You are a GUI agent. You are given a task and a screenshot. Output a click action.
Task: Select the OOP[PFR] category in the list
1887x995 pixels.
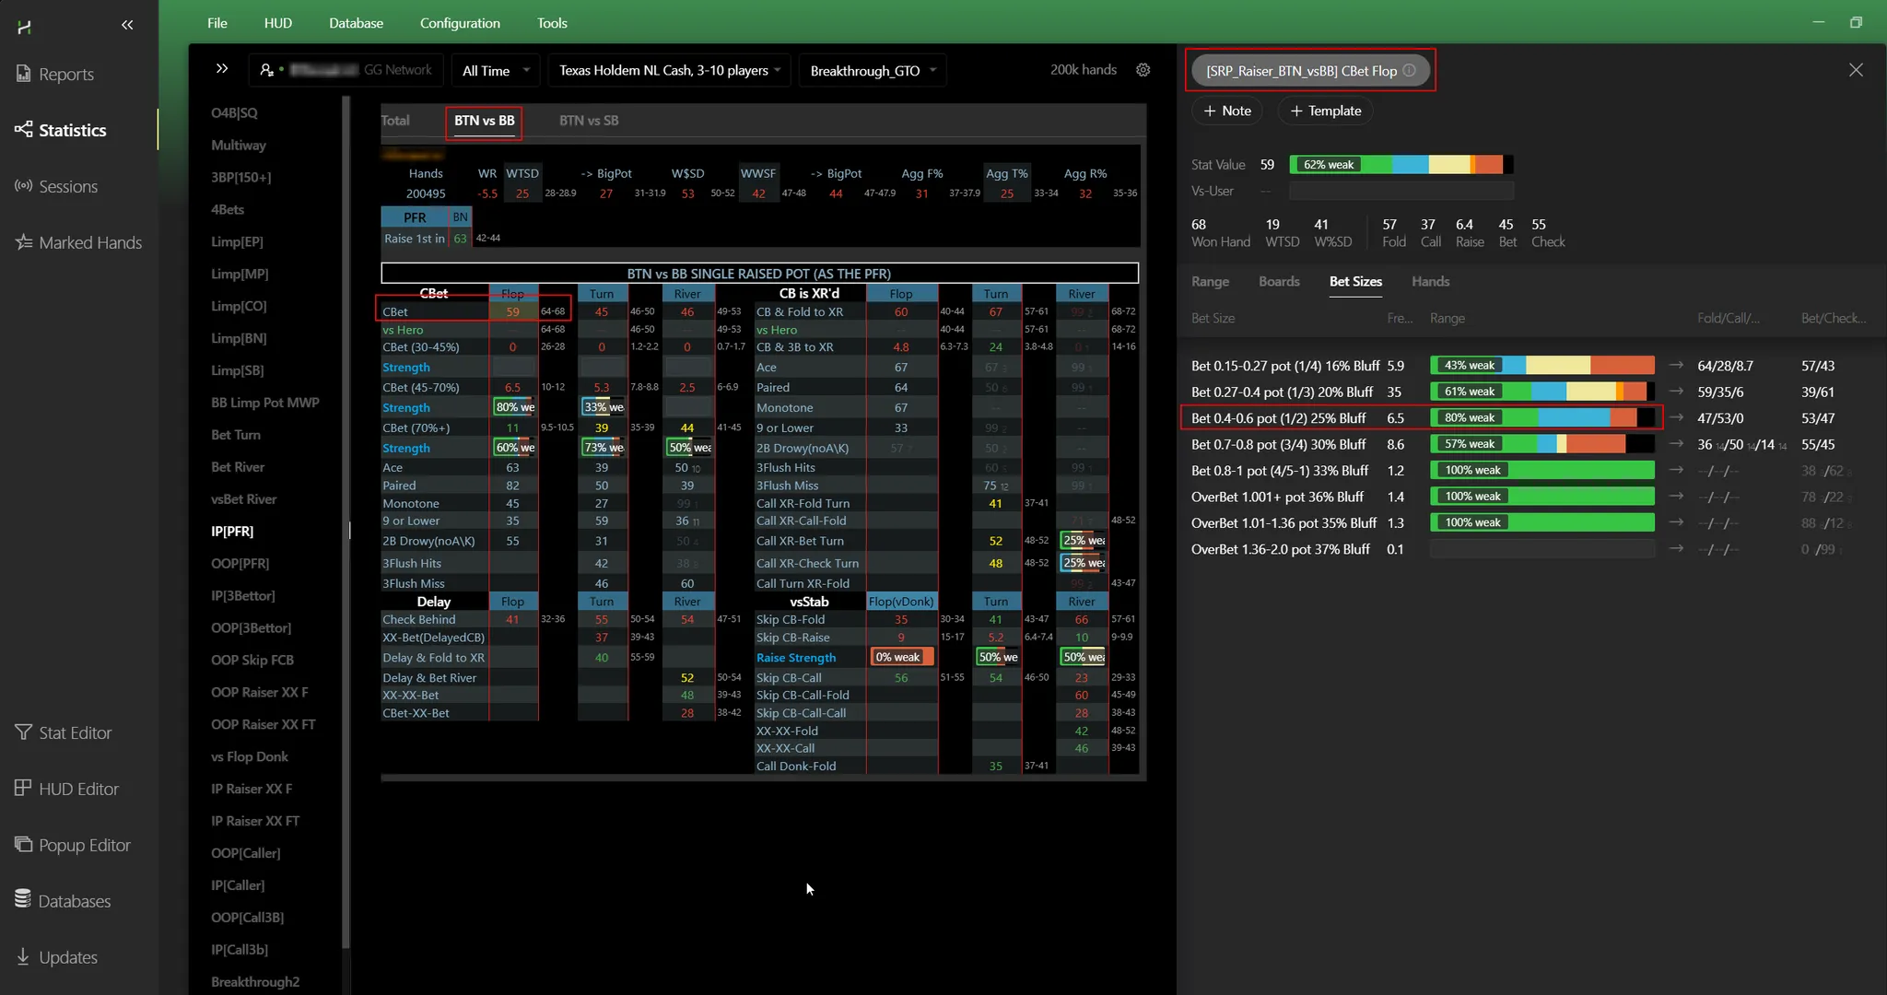coord(240,563)
